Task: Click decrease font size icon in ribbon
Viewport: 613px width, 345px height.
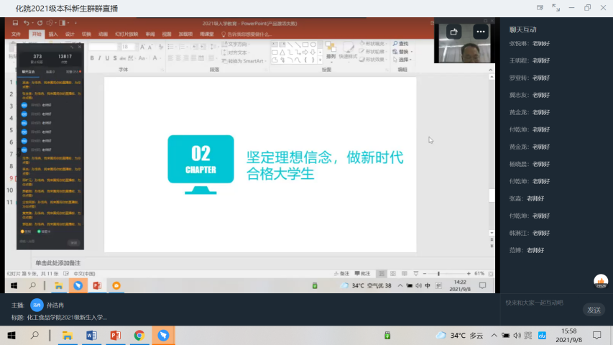Action: (x=150, y=47)
